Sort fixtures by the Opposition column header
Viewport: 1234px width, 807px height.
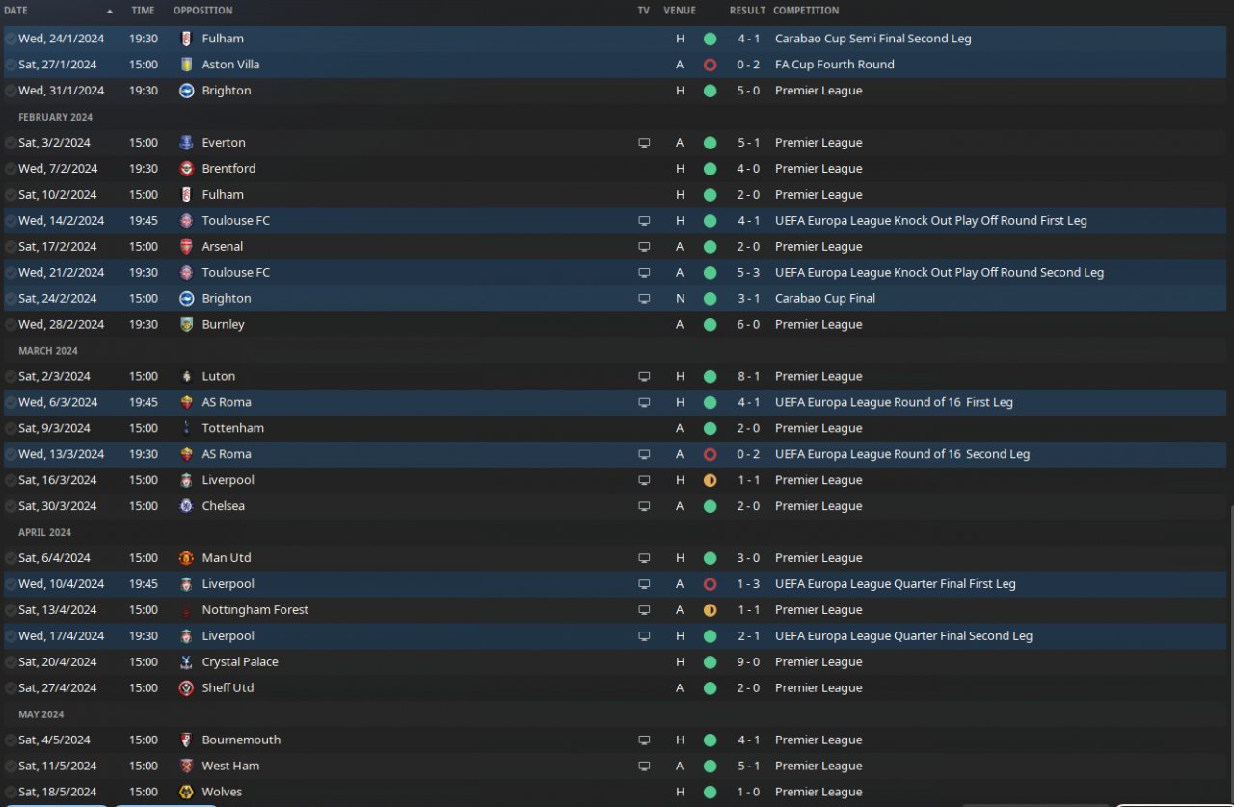202,11
